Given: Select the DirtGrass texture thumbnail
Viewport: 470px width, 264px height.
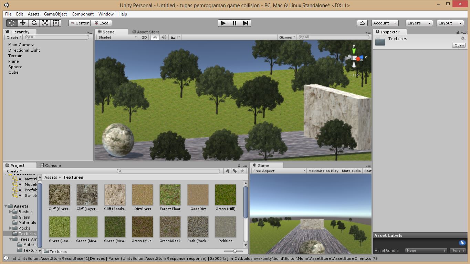Looking at the screenshot, I should click(143, 195).
